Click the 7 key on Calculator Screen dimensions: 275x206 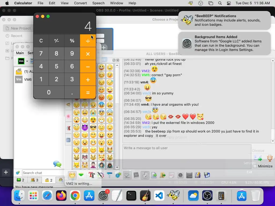[x=41, y=54]
